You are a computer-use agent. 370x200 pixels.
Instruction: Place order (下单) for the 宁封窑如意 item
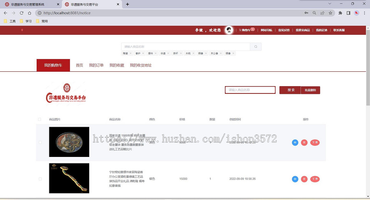click(315, 179)
